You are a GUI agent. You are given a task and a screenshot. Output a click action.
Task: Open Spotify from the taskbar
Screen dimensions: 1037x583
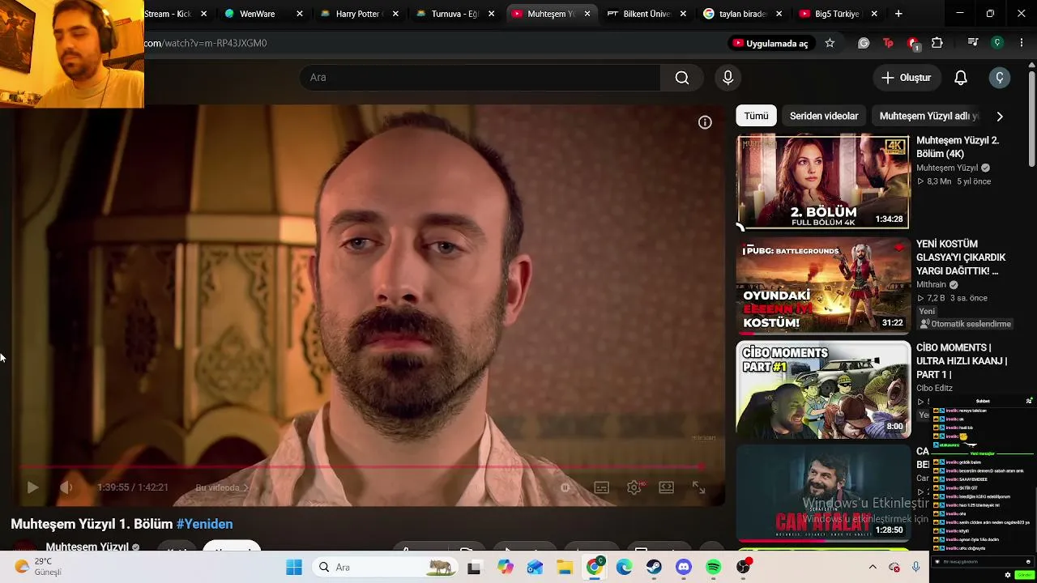(x=714, y=568)
